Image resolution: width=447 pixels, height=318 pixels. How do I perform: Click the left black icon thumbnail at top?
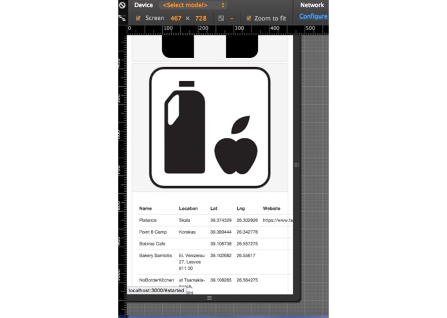pyautogui.click(x=178, y=46)
